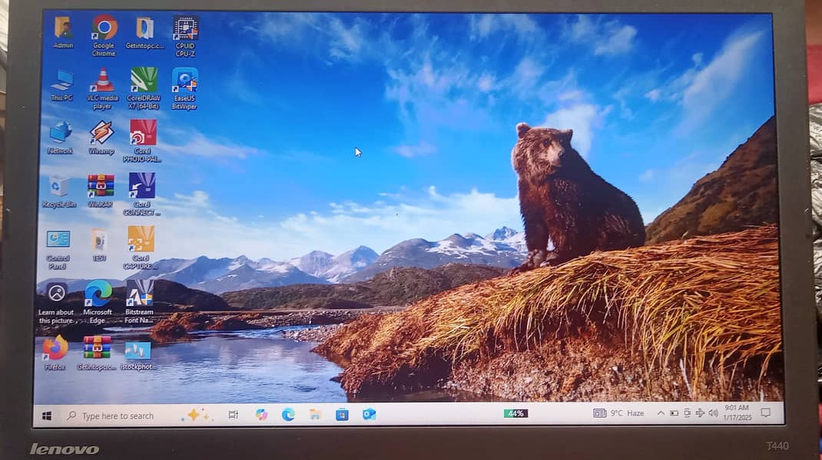
Task: Open Task View from the taskbar
Action: pos(233,415)
